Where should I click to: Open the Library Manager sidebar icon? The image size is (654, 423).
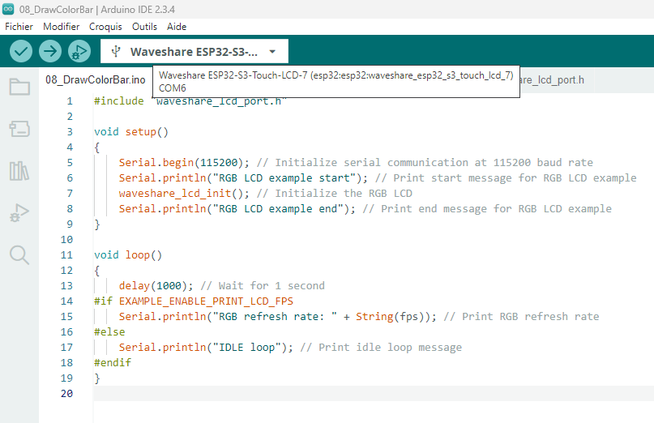(19, 171)
